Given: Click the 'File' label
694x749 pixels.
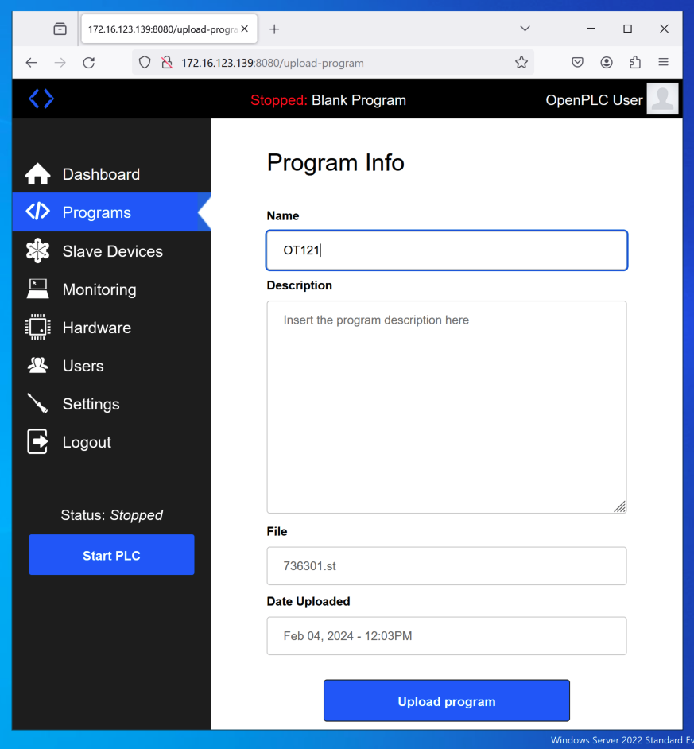Looking at the screenshot, I should point(277,531).
